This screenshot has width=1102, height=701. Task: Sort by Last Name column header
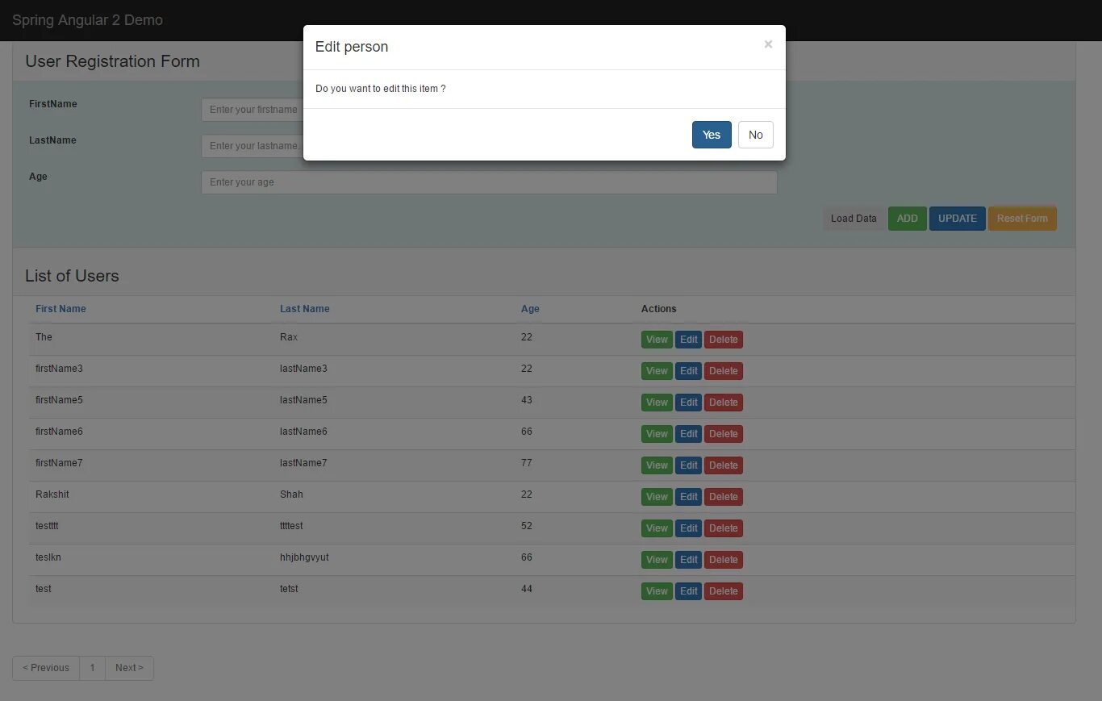[305, 309]
